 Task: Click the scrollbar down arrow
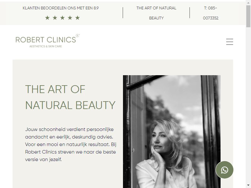[248, 185]
